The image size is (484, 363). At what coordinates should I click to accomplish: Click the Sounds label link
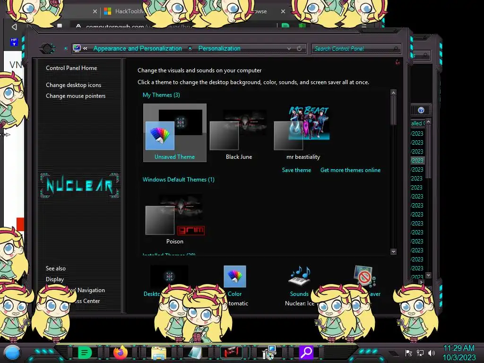pos(299,294)
